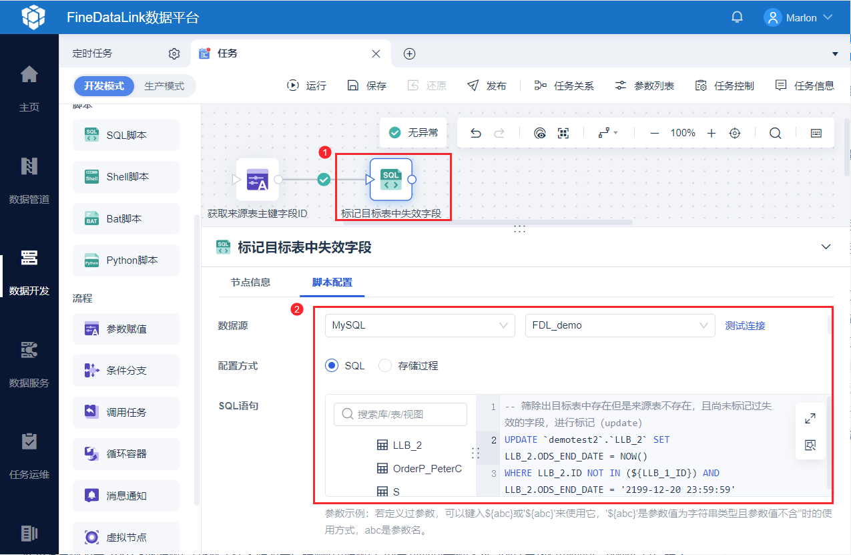Open the keyboard shortcuts icon
The image size is (851, 555).
816,133
